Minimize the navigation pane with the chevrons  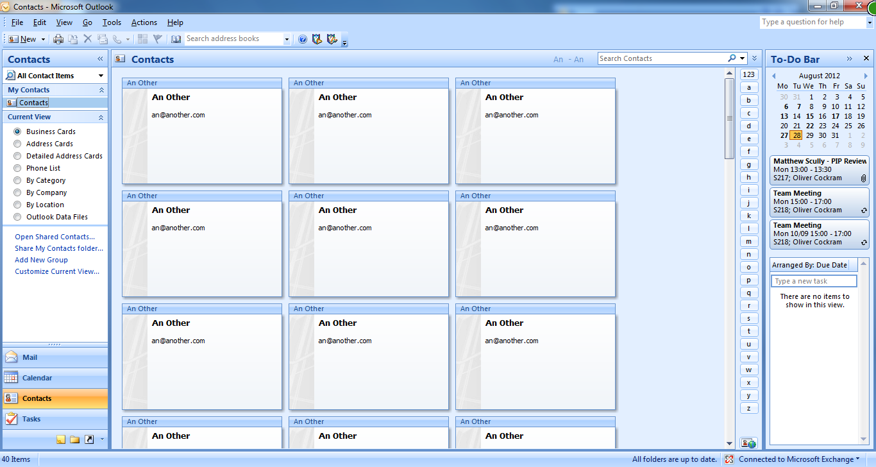(101, 58)
